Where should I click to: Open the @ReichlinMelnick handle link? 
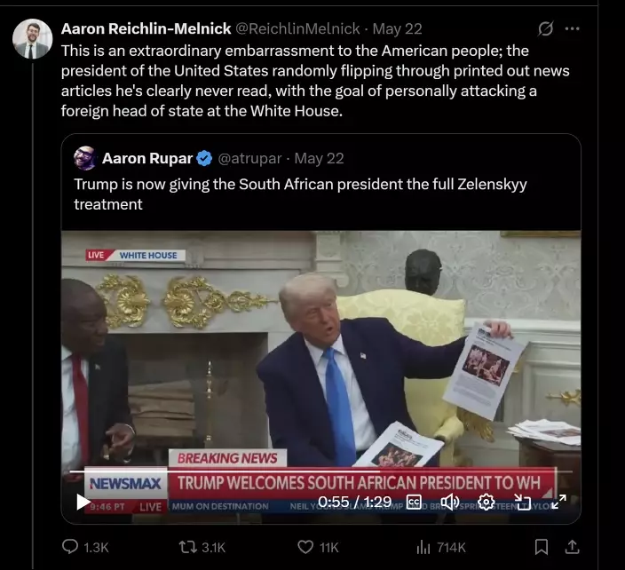click(298, 28)
